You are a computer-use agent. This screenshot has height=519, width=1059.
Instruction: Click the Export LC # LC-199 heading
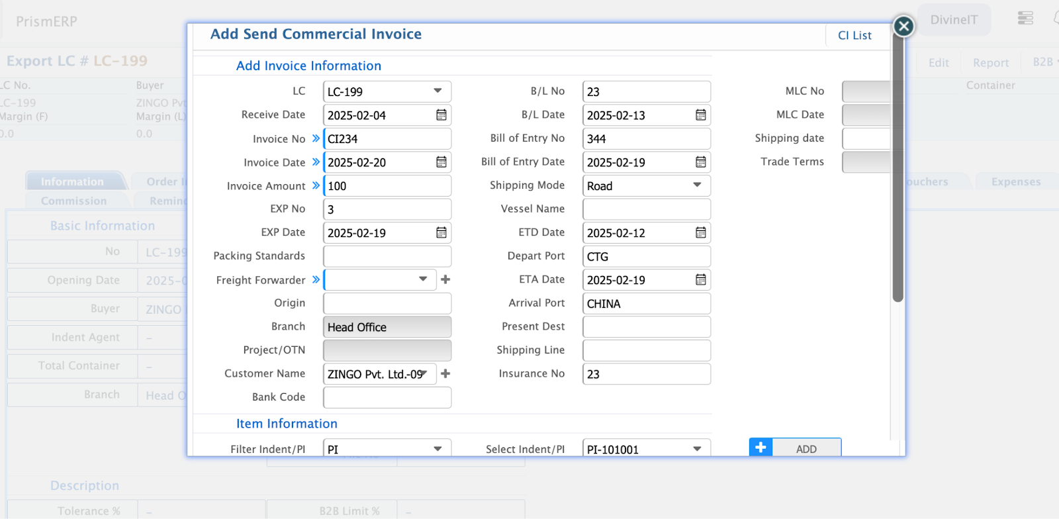[x=77, y=61]
